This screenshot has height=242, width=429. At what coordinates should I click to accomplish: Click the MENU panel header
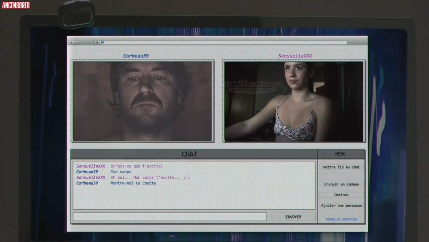click(340, 154)
